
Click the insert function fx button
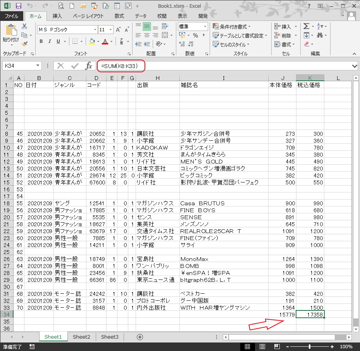point(88,66)
